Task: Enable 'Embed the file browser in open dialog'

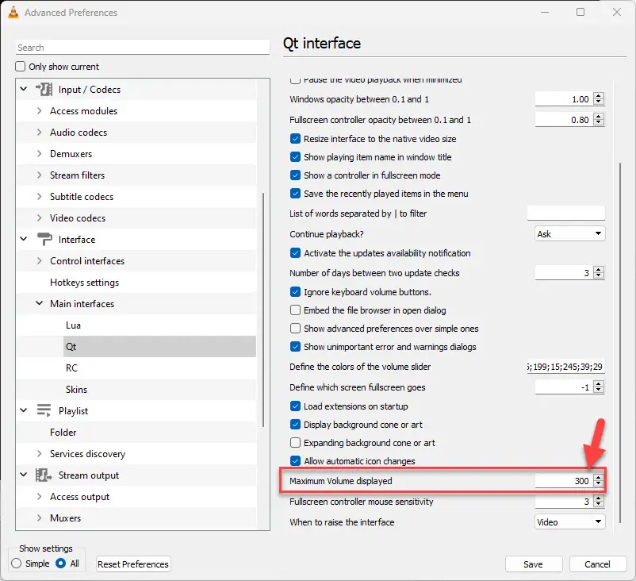Action: click(295, 310)
